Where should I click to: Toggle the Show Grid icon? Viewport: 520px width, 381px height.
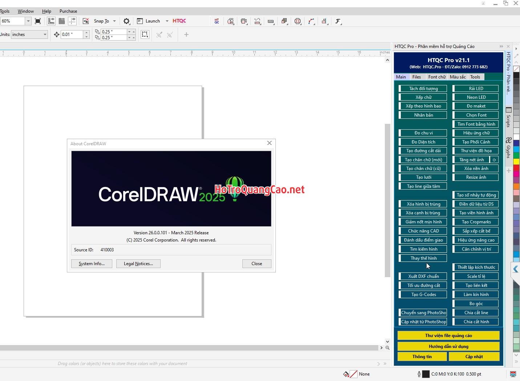(x=62, y=21)
